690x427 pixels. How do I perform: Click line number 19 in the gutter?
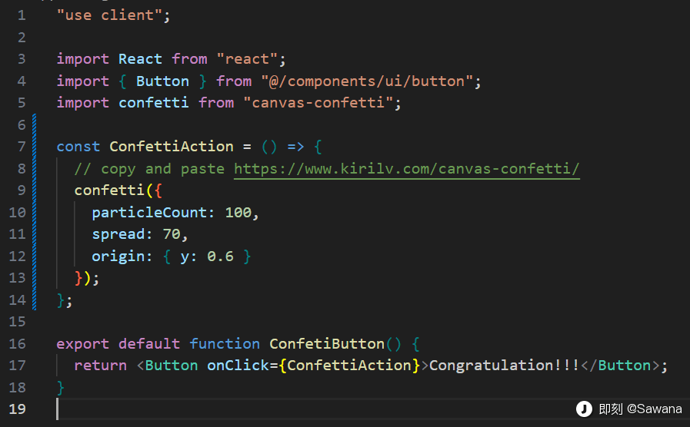17,409
